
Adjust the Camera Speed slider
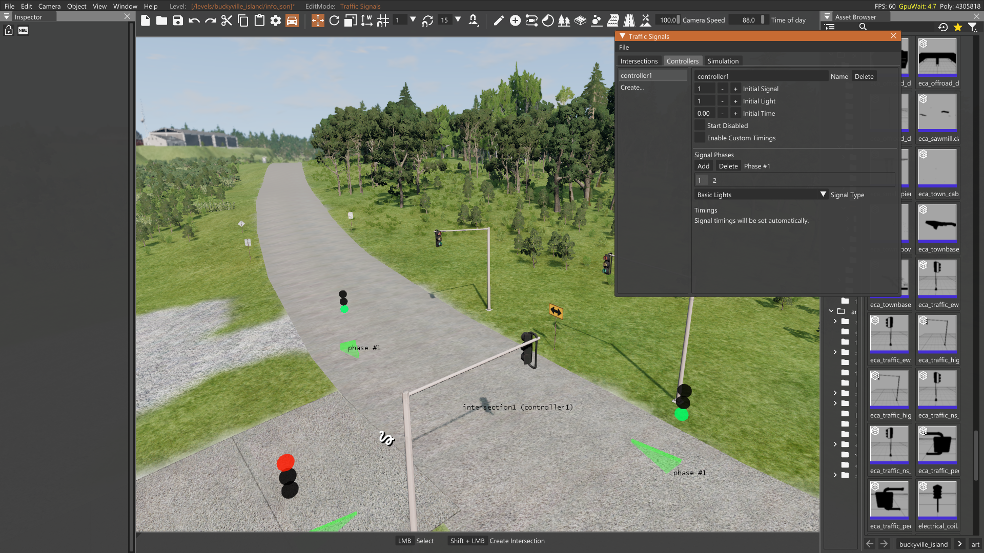click(668, 20)
